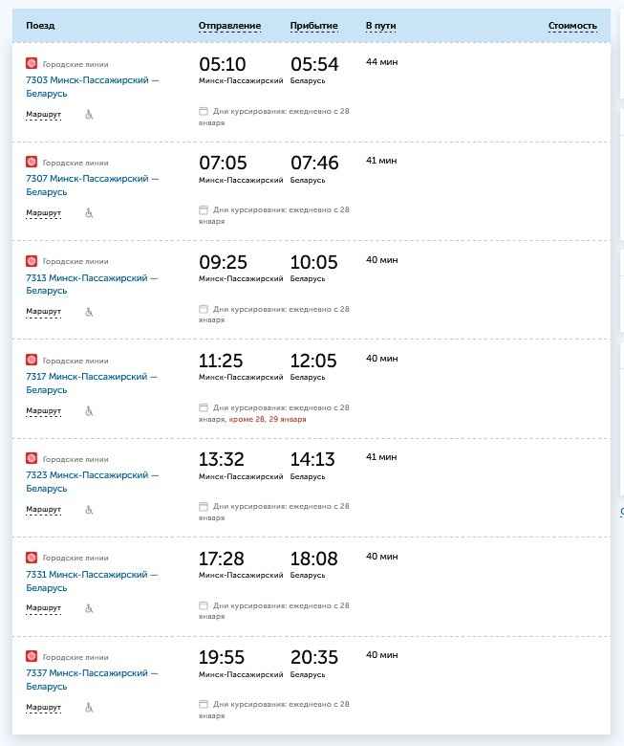
Task: Show Маршрут for train 7337
Action: click(x=43, y=708)
